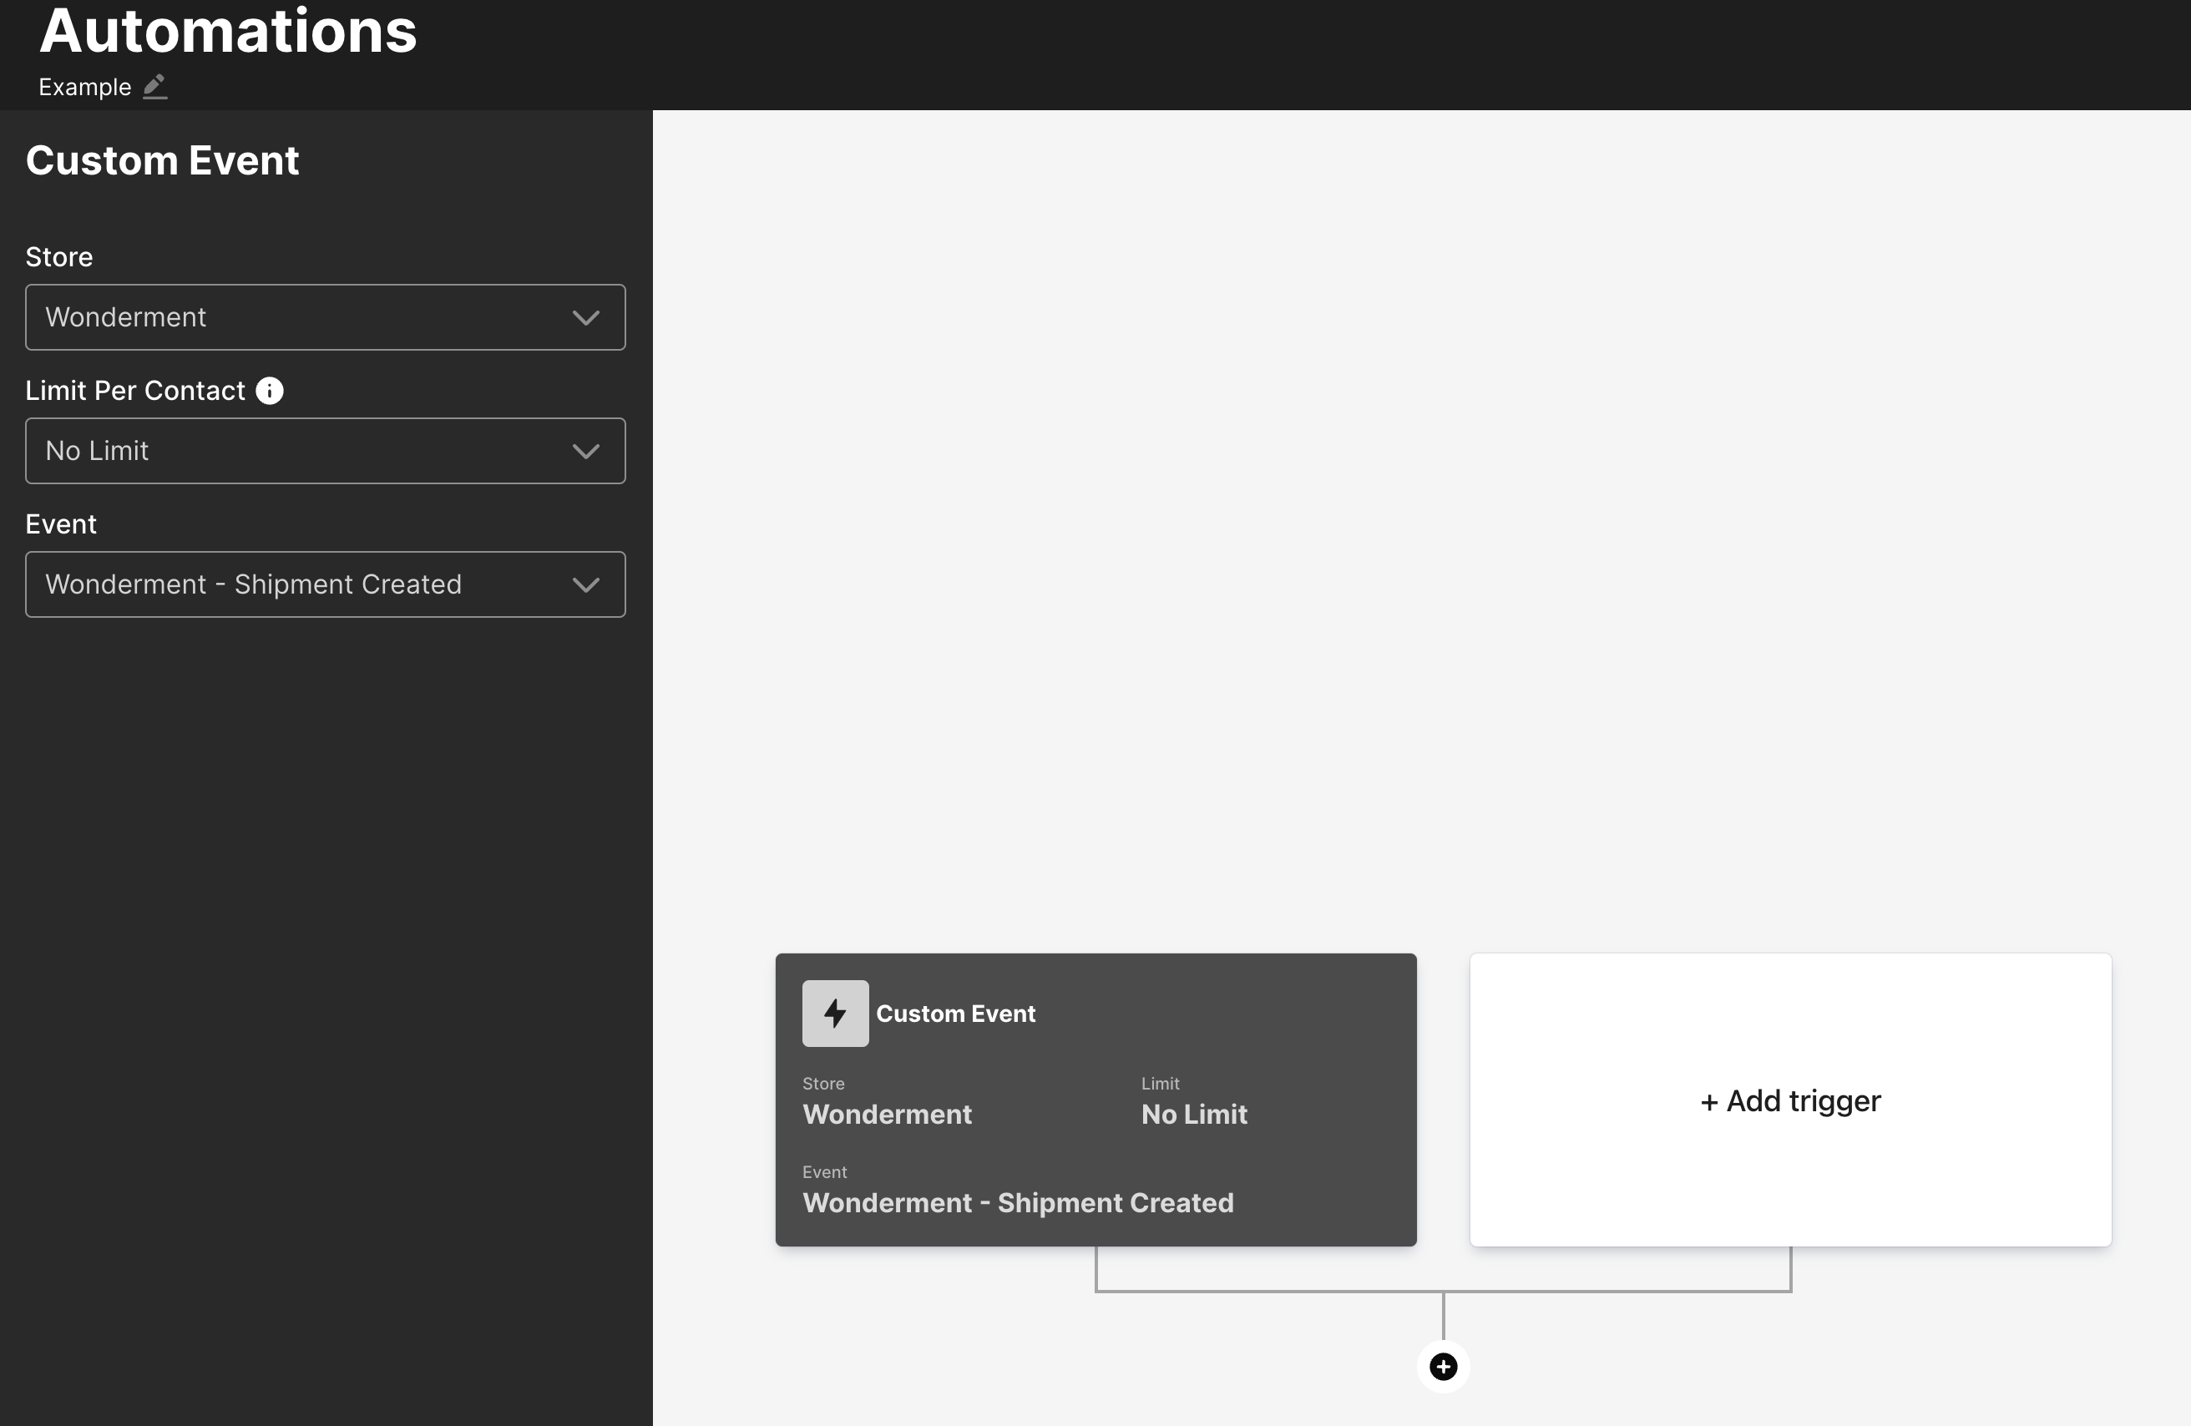Viewport: 2191px width, 1426px height.
Task: Click Wonderment store value in trigger card
Action: [x=888, y=1115]
